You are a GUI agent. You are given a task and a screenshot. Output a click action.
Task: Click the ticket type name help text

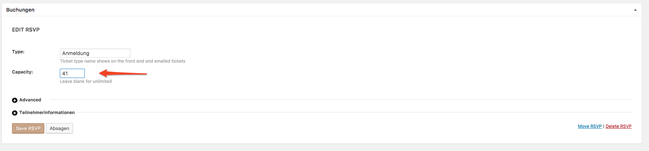(x=122, y=61)
